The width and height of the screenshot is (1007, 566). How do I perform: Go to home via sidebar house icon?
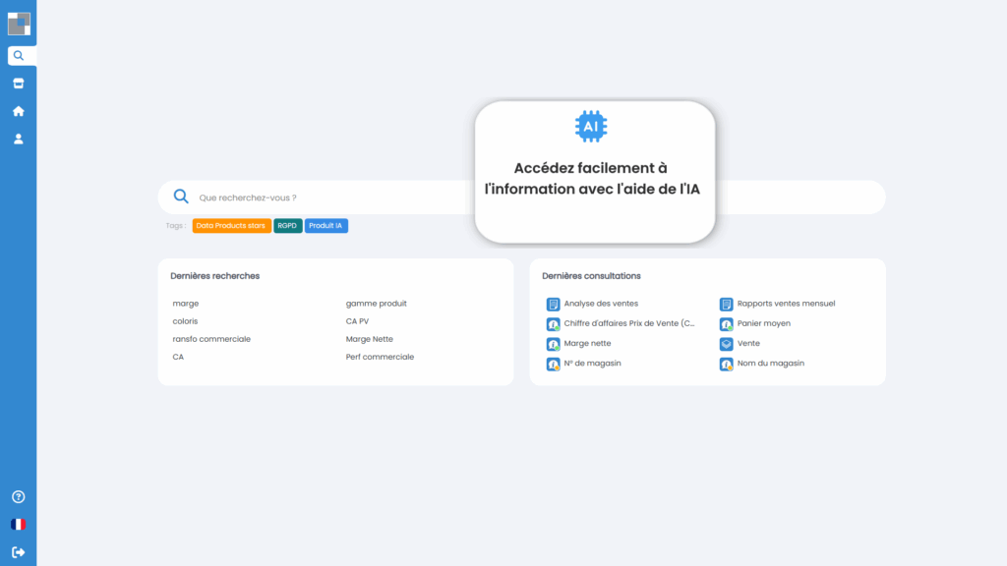(18, 111)
